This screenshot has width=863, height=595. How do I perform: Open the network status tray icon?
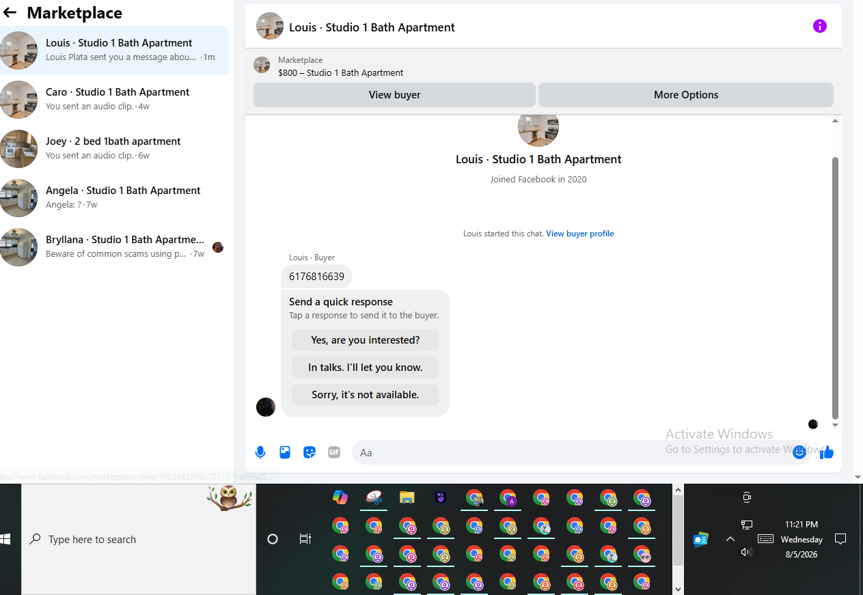[x=746, y=525]
